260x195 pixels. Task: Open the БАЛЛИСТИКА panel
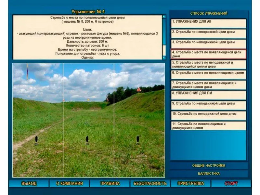208,174
